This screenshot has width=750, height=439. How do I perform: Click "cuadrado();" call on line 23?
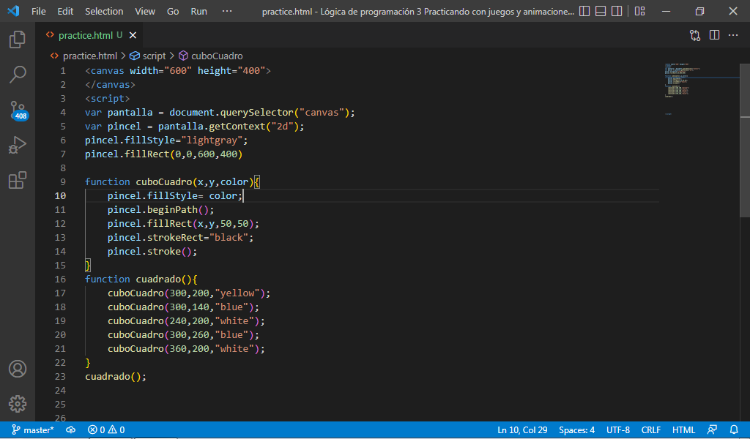[x=115, y=376]
